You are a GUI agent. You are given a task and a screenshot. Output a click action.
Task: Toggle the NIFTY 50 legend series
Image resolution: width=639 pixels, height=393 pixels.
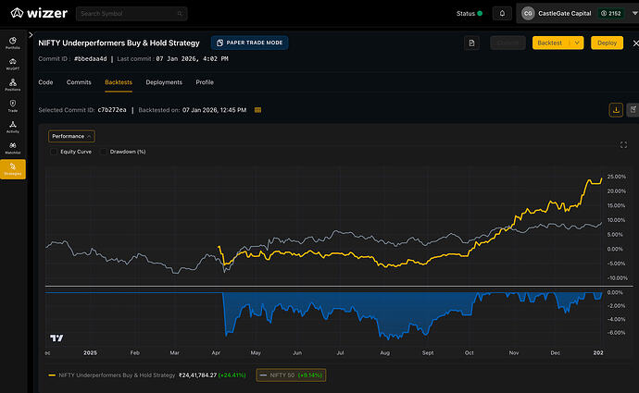[x=291, y=375]
